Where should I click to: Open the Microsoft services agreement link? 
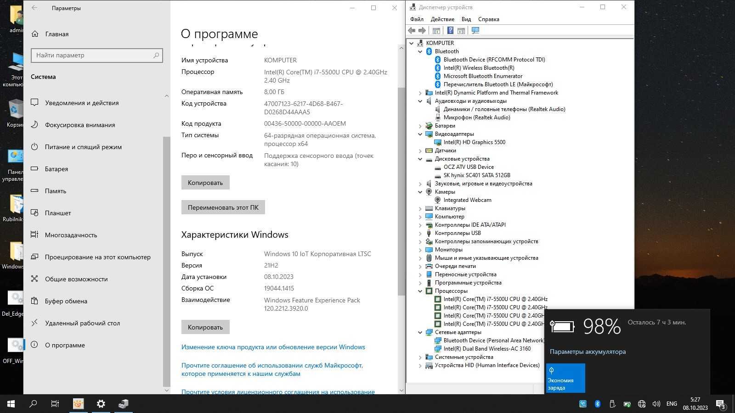(x=272, y=370)
